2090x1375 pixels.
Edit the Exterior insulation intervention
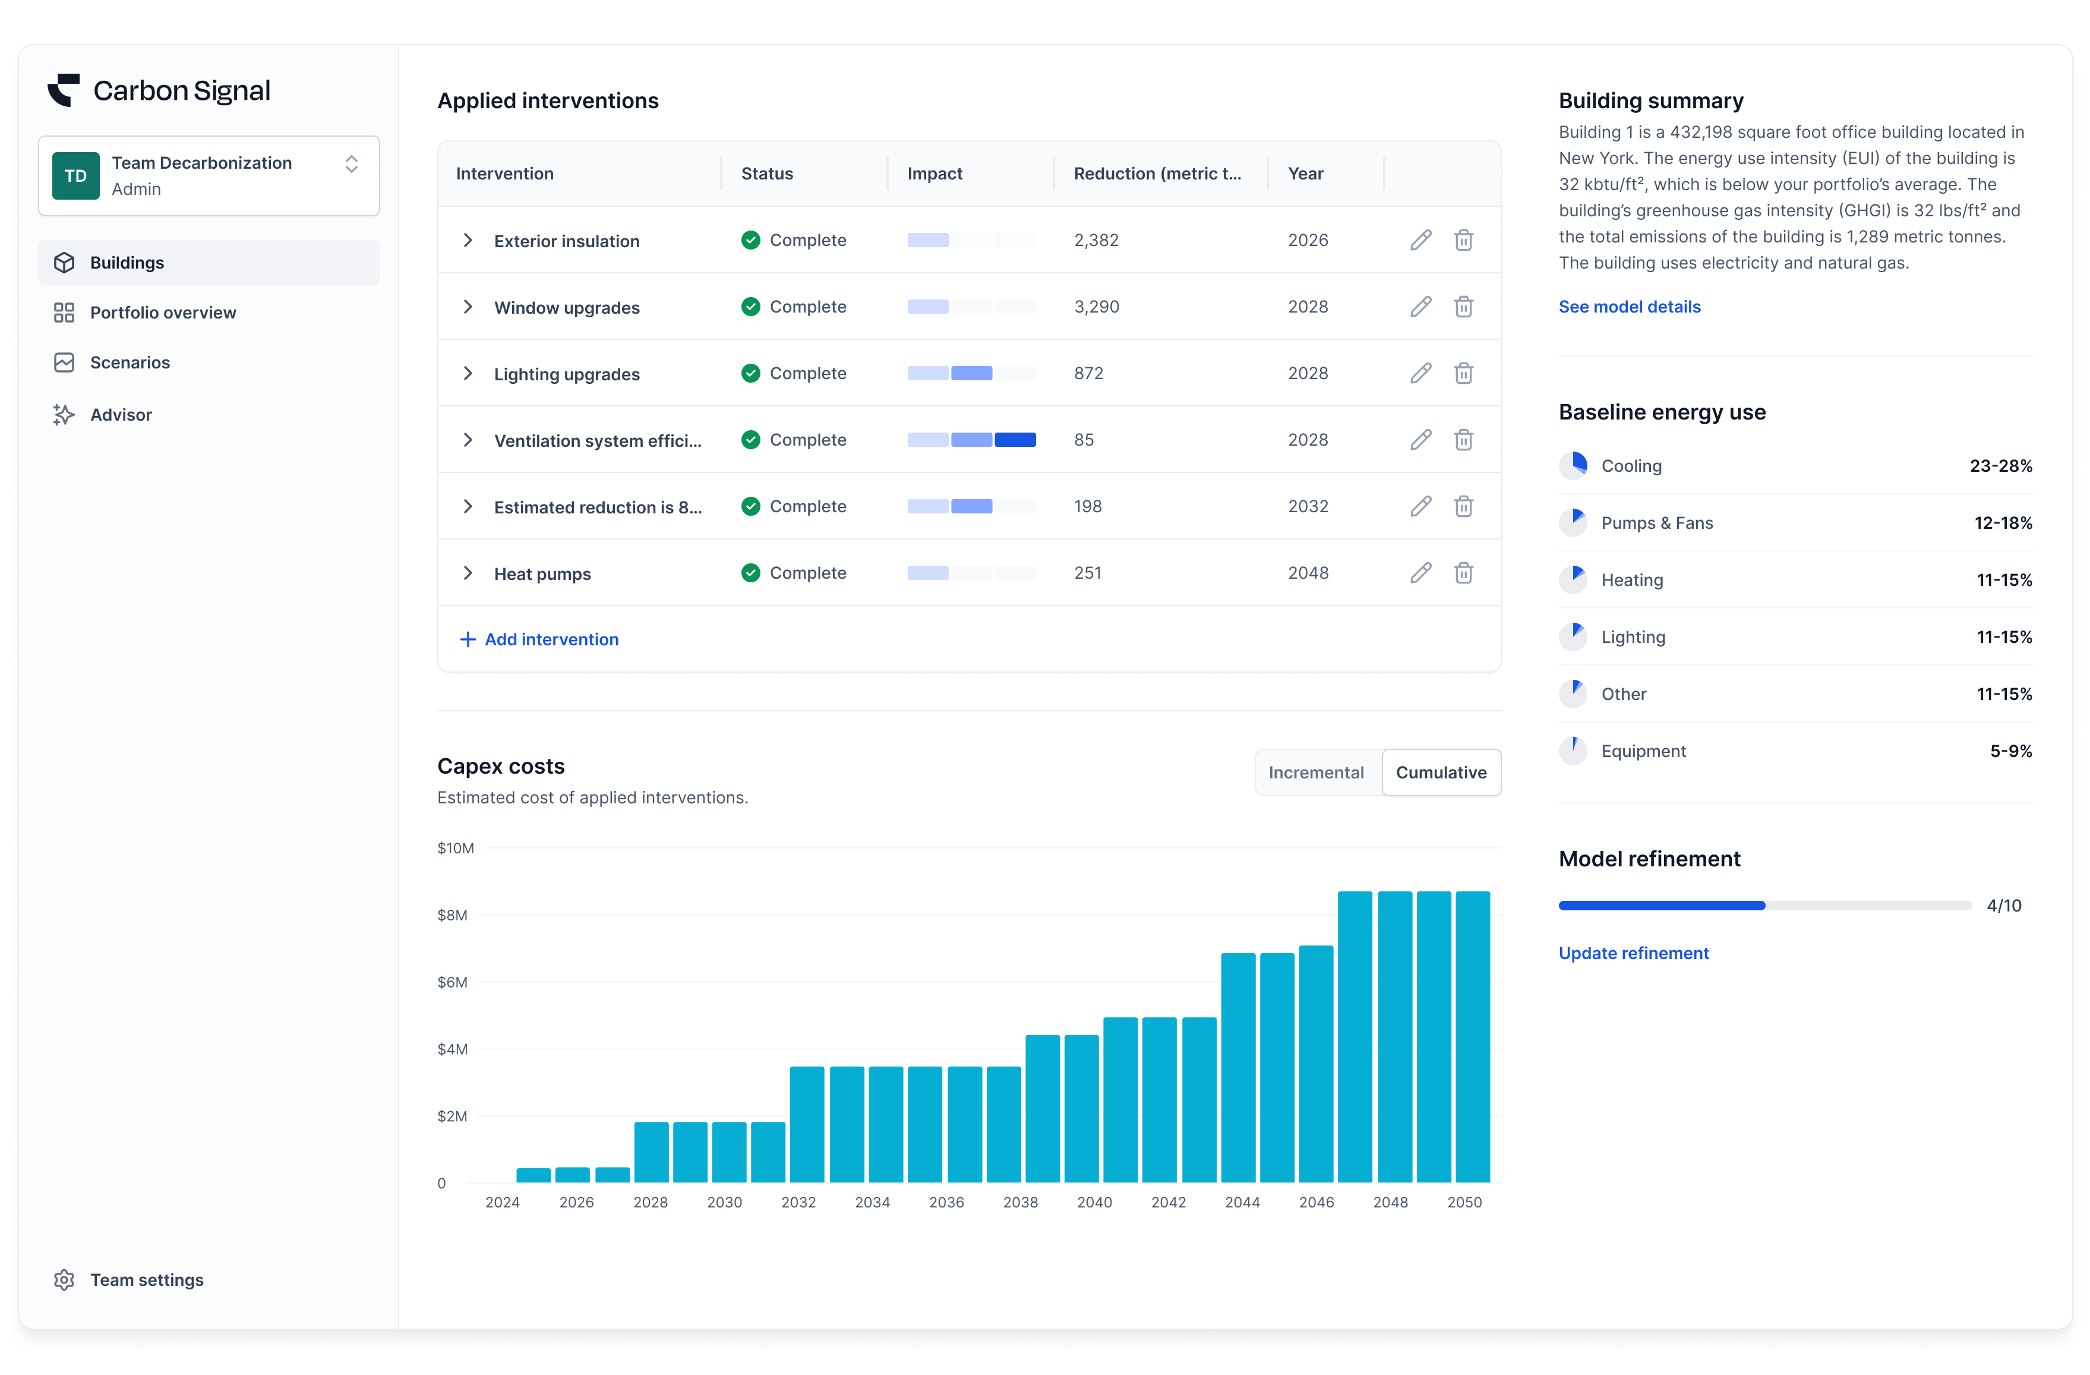point(1420,240)
